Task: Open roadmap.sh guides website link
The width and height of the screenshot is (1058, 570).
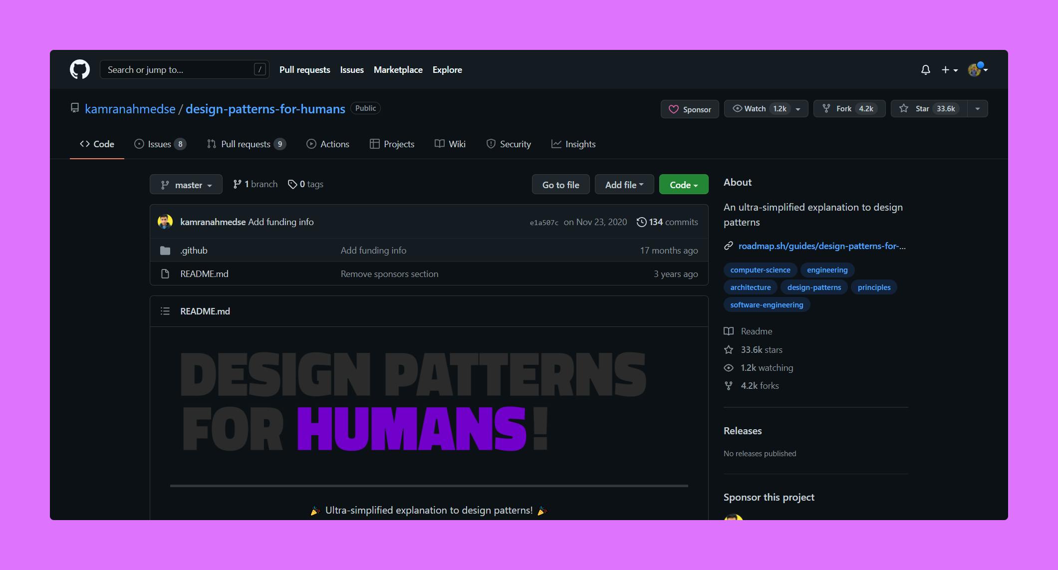Action: click(x=821, y=246)
